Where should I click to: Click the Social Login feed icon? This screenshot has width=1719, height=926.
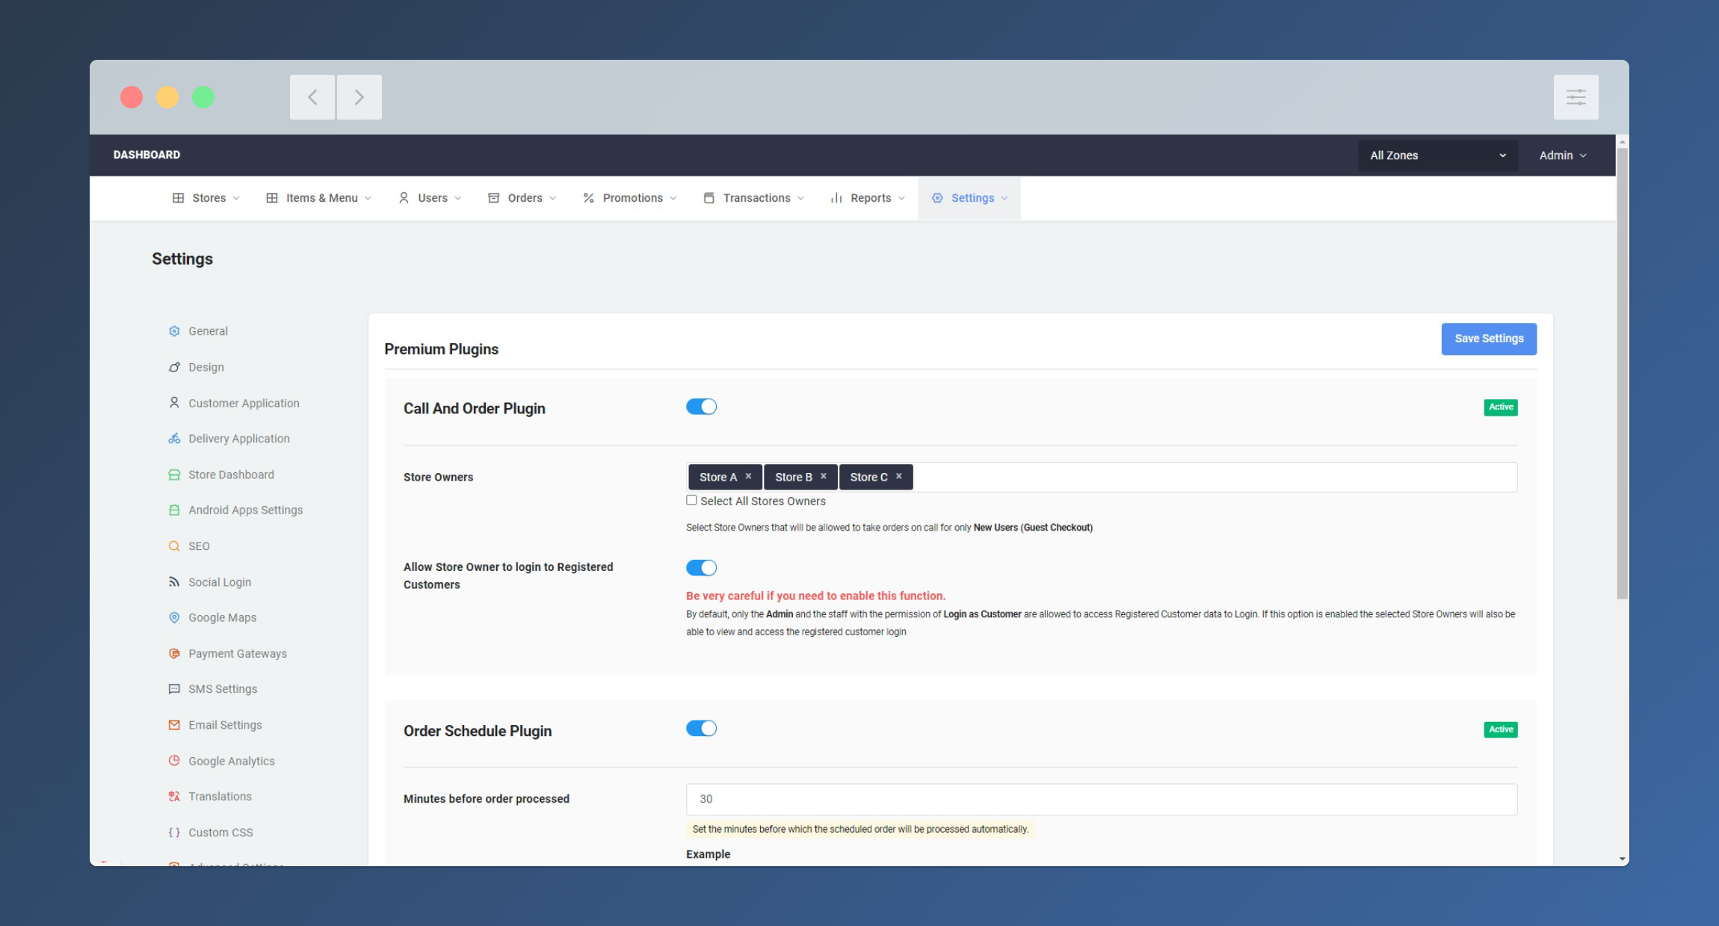point(174,581)
